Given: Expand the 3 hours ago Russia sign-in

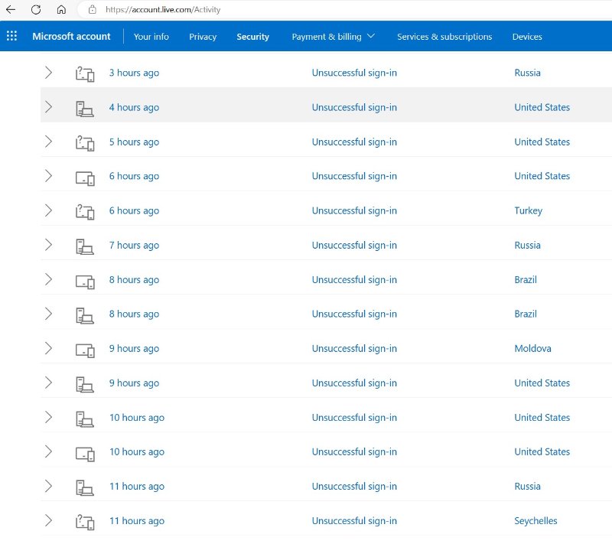Looking at the screenshot, I should click(x=48, y=73).
